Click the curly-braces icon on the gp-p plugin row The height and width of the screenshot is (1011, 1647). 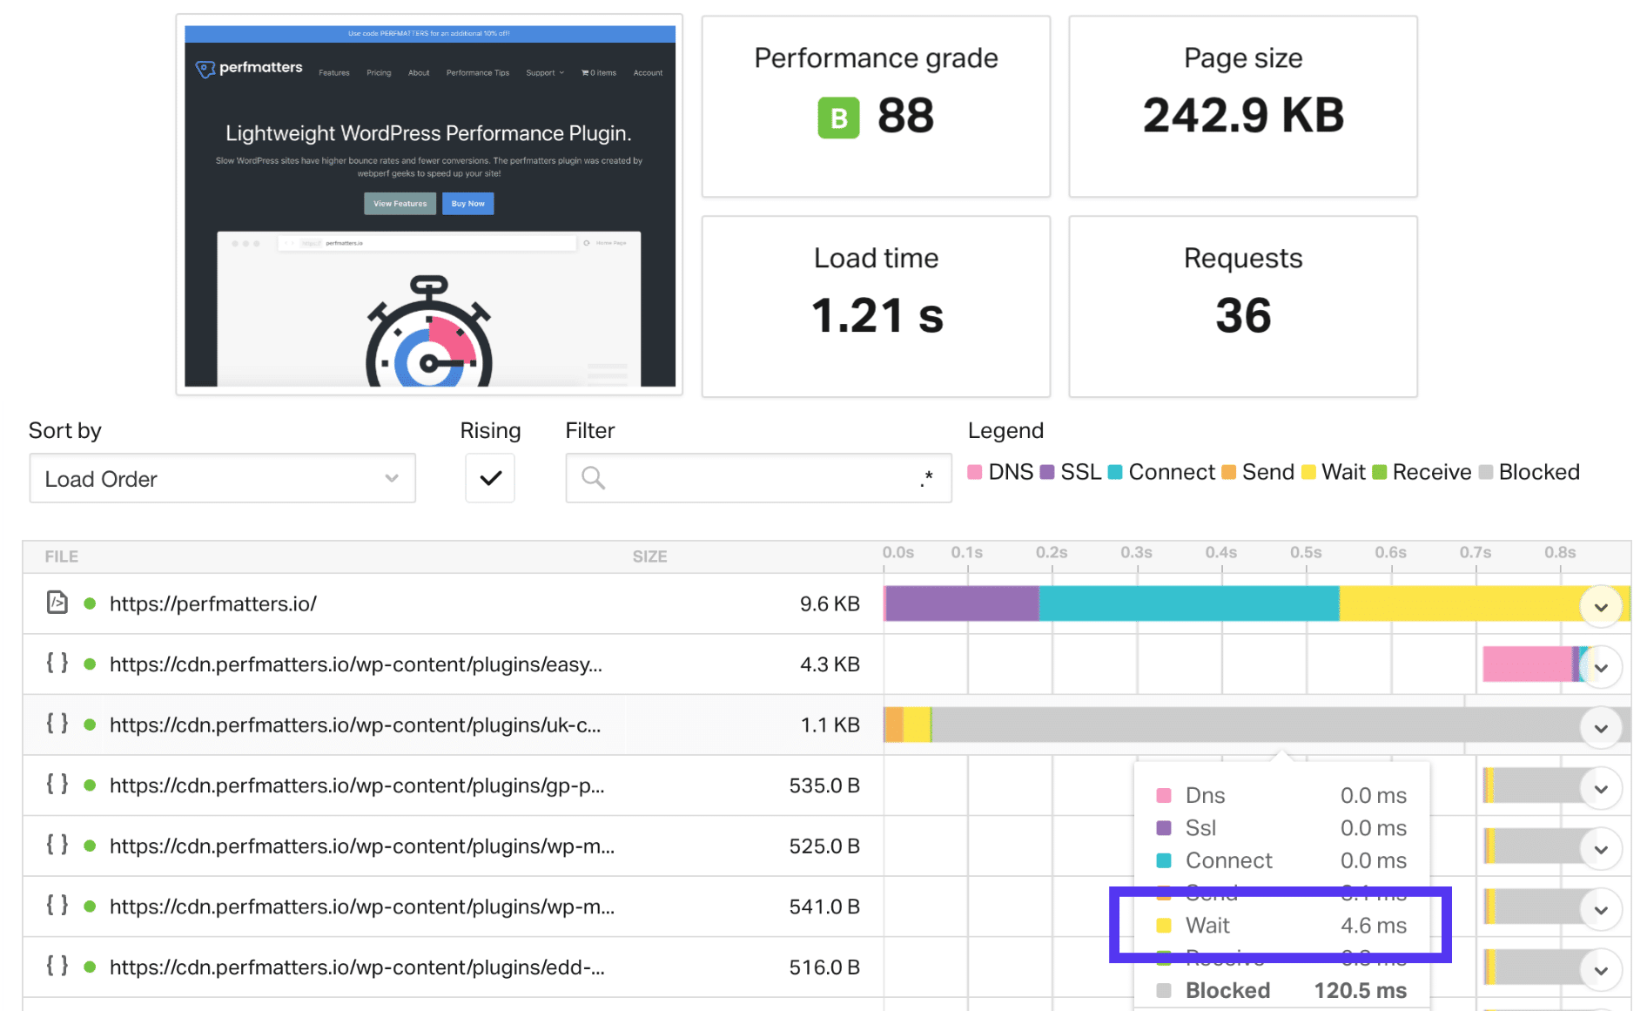tap(56, 785)
